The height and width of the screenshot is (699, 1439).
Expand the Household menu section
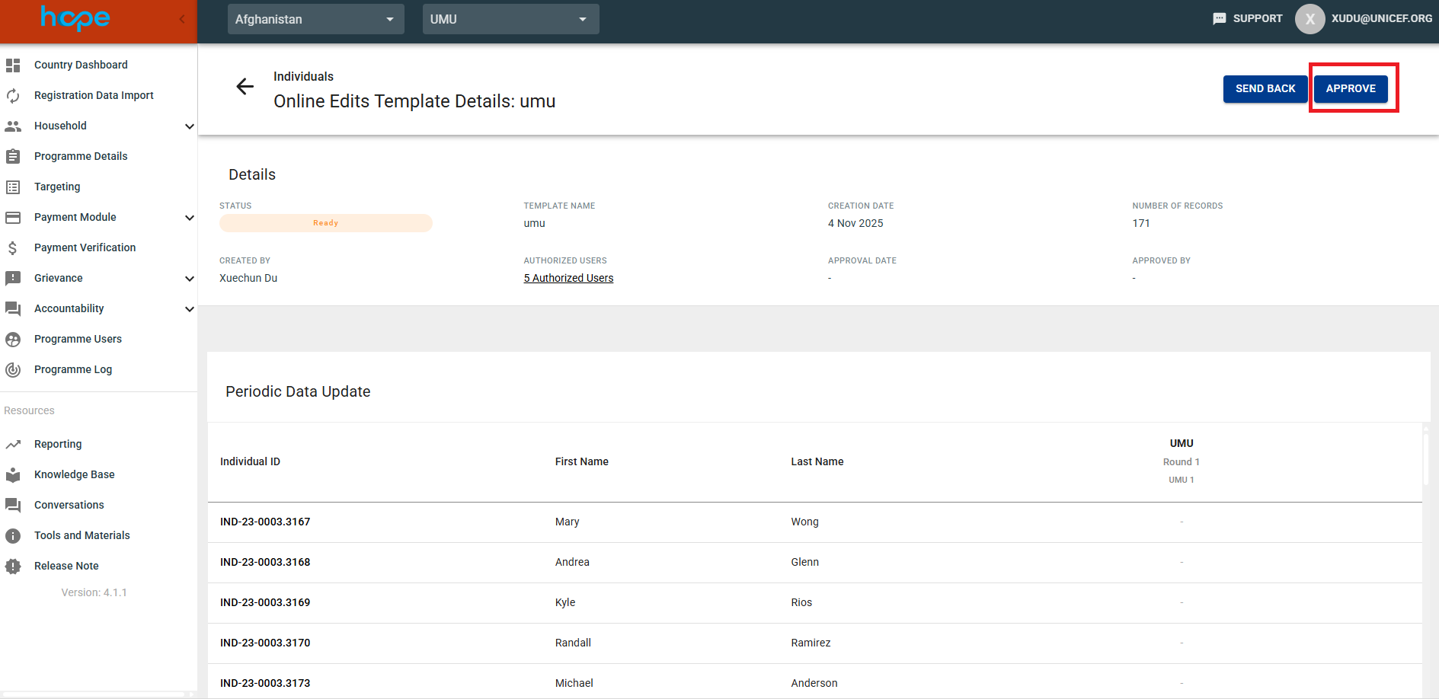pos(189,126)
